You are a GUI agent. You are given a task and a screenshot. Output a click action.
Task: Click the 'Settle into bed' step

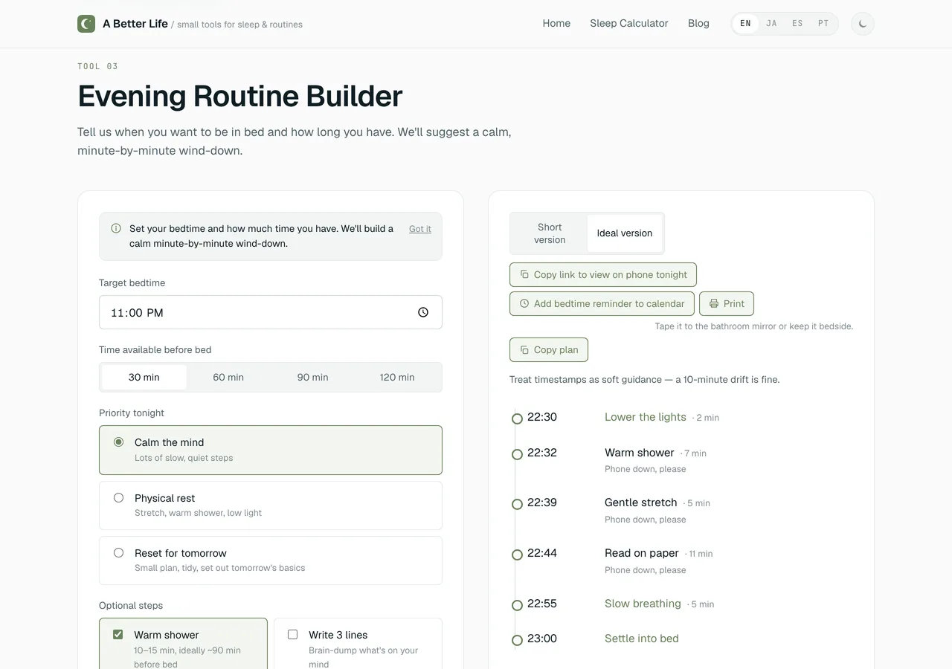[x=642, y=639]
